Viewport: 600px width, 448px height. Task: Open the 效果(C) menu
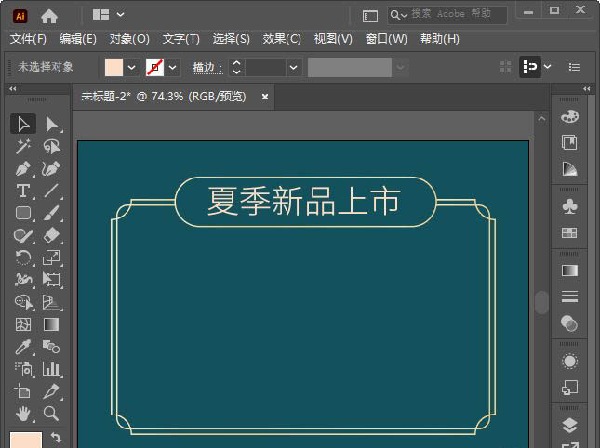pos(282,39)
